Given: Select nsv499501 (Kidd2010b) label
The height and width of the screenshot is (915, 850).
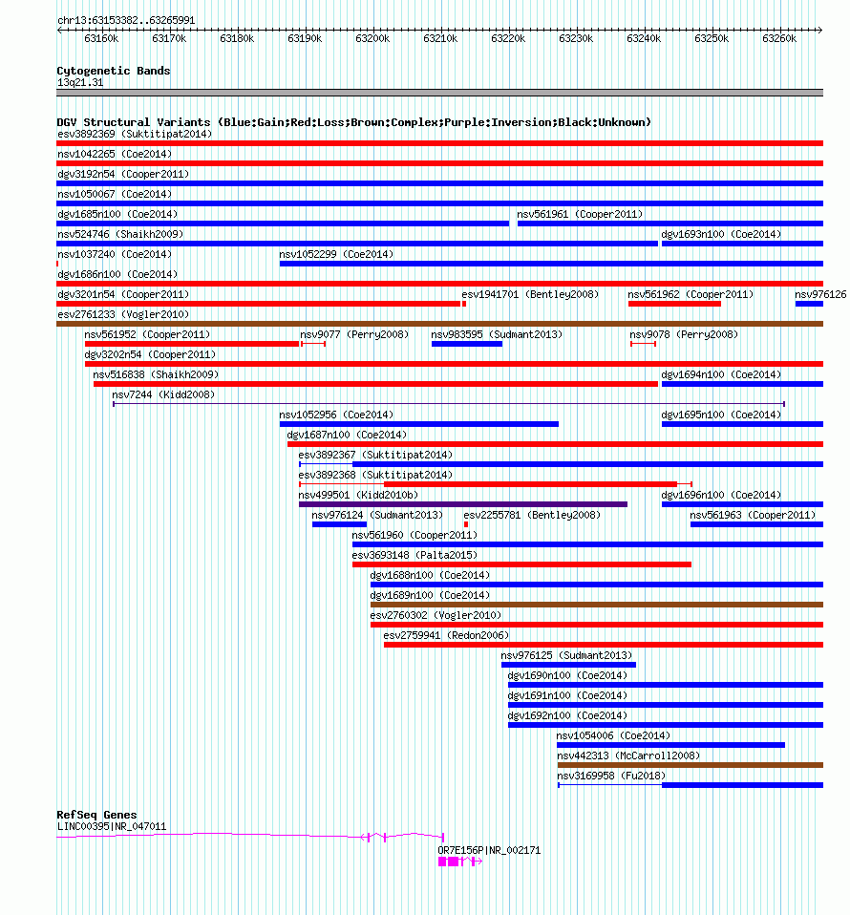Looking at the screenshot, I should click(358, 495).
